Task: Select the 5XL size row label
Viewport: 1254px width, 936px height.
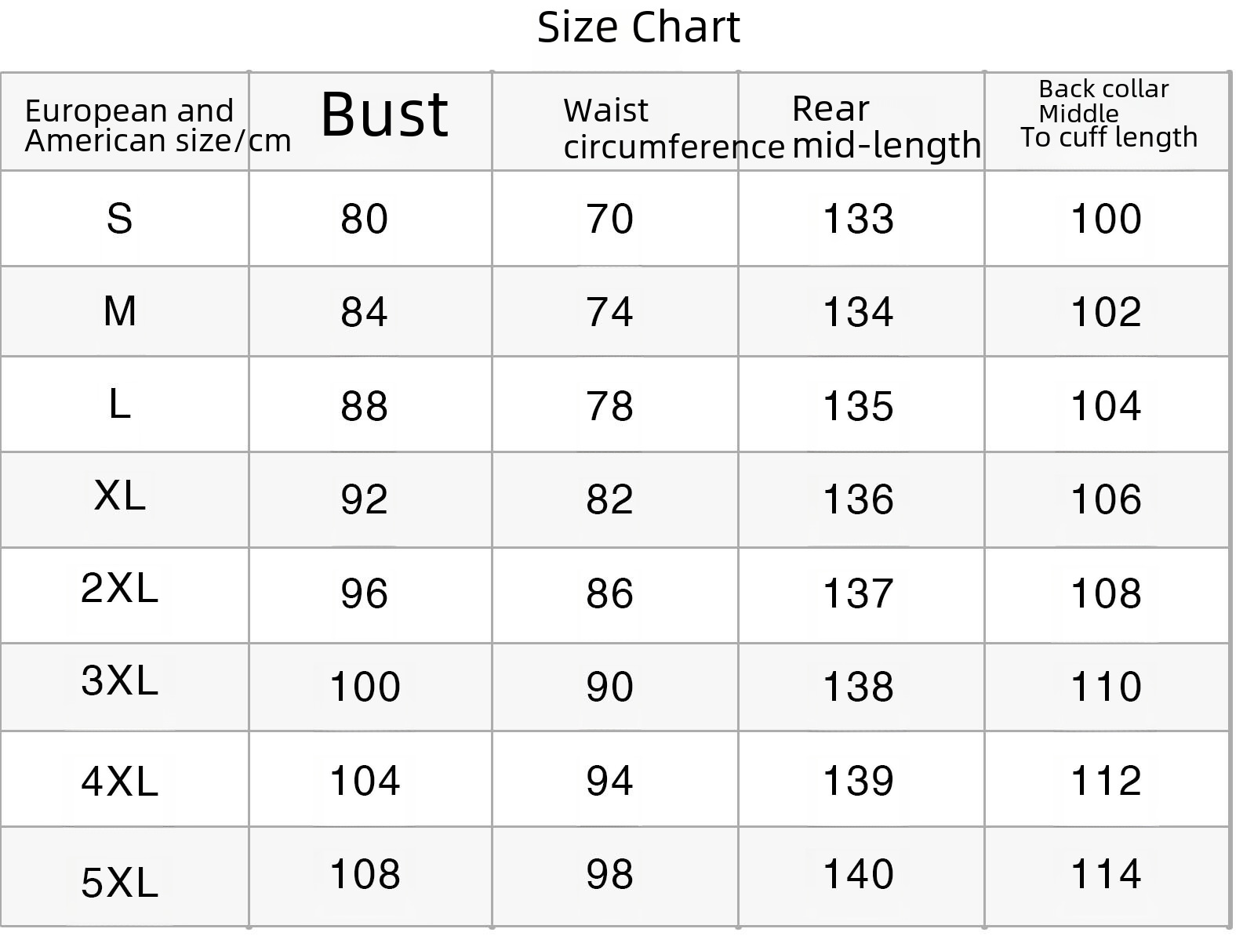Action: [119, 883]
